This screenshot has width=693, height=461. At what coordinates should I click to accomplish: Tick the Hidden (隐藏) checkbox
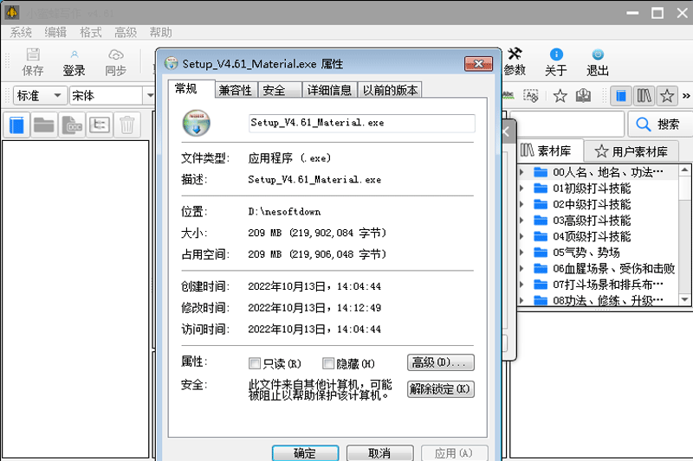328,363
